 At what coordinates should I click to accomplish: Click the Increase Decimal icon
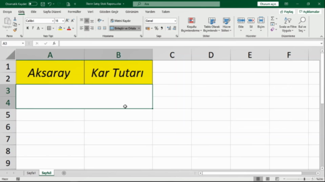pos(169,28)
